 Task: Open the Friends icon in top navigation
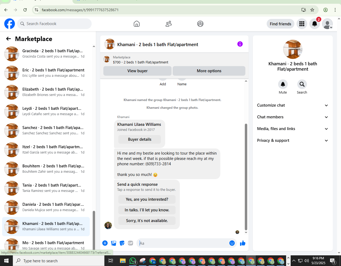[x=169, y=24]
